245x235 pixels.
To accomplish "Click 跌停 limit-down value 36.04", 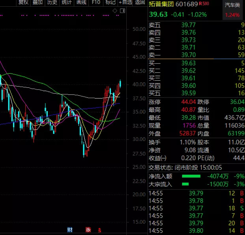I will click(238, 102).
